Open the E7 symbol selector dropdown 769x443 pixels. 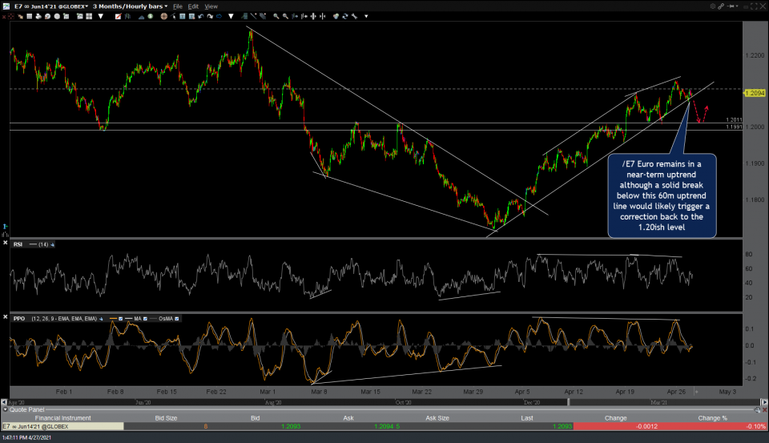click(44, 6)
